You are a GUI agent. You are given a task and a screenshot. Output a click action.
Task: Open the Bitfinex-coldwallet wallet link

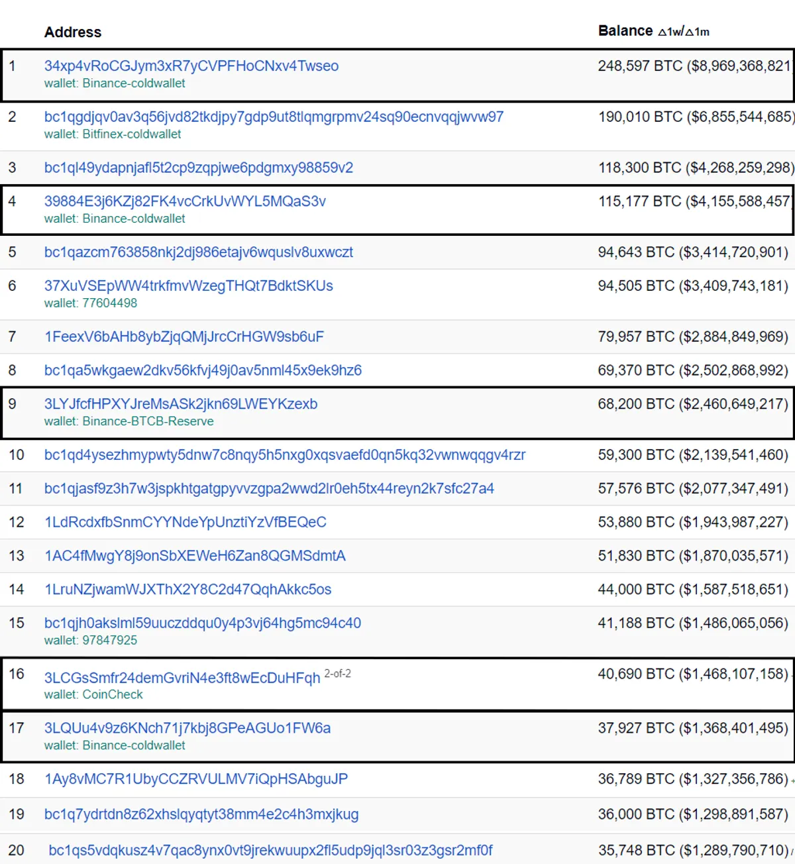point(132,135)
